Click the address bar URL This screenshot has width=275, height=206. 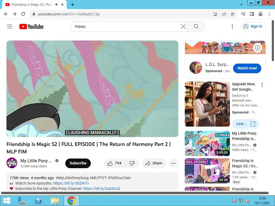68,14
